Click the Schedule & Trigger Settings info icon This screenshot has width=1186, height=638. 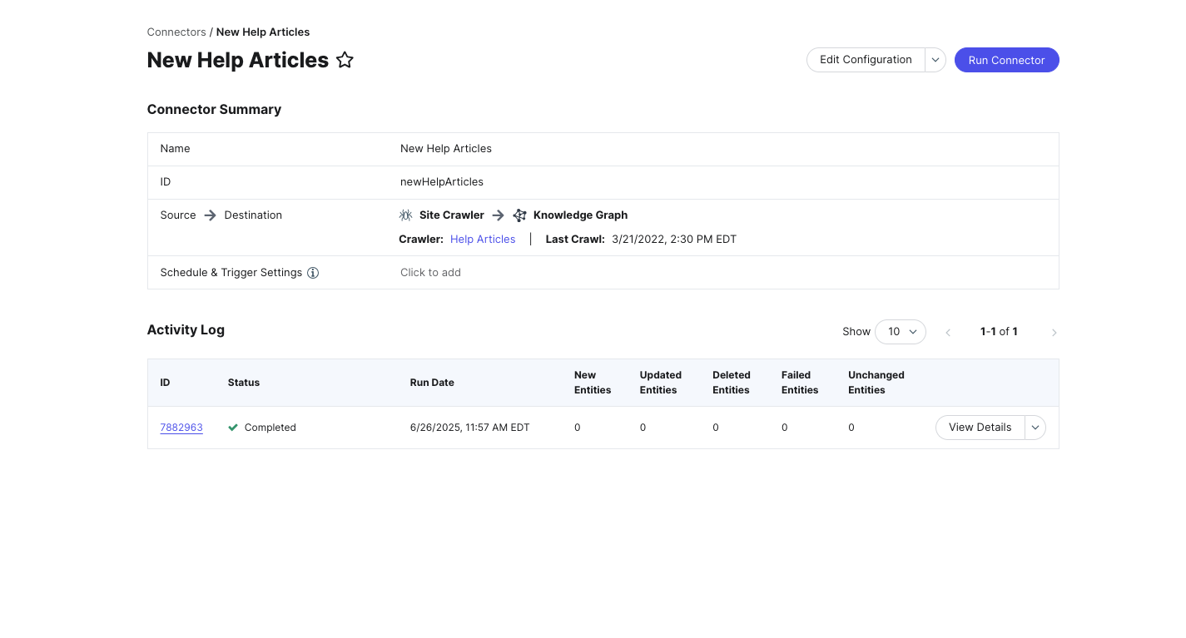coord(313,273)
